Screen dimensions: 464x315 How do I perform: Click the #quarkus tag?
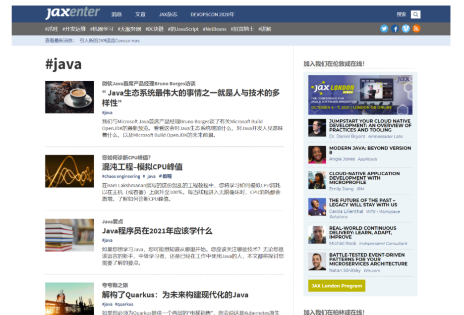coord(124,304)
